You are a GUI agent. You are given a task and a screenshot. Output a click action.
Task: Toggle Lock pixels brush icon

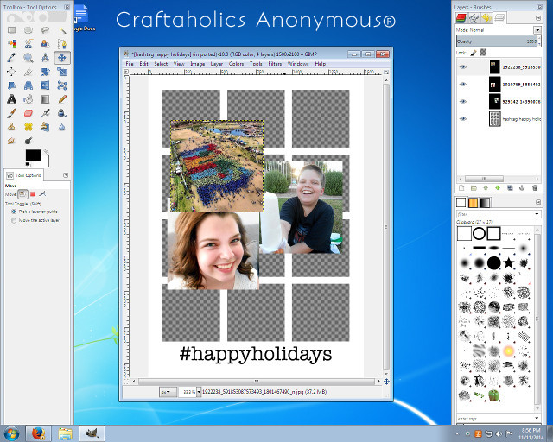tap(474, 53)
